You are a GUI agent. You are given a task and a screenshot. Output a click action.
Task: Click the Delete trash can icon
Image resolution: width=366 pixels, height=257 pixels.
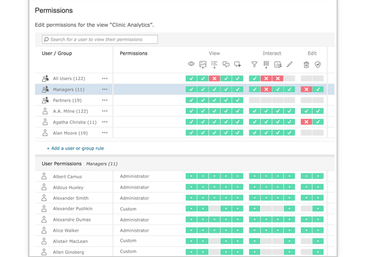tap(306, 65)
